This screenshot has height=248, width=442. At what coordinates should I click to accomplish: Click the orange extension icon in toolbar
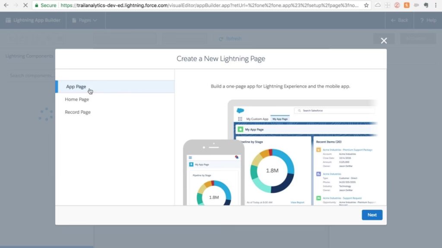406,6
